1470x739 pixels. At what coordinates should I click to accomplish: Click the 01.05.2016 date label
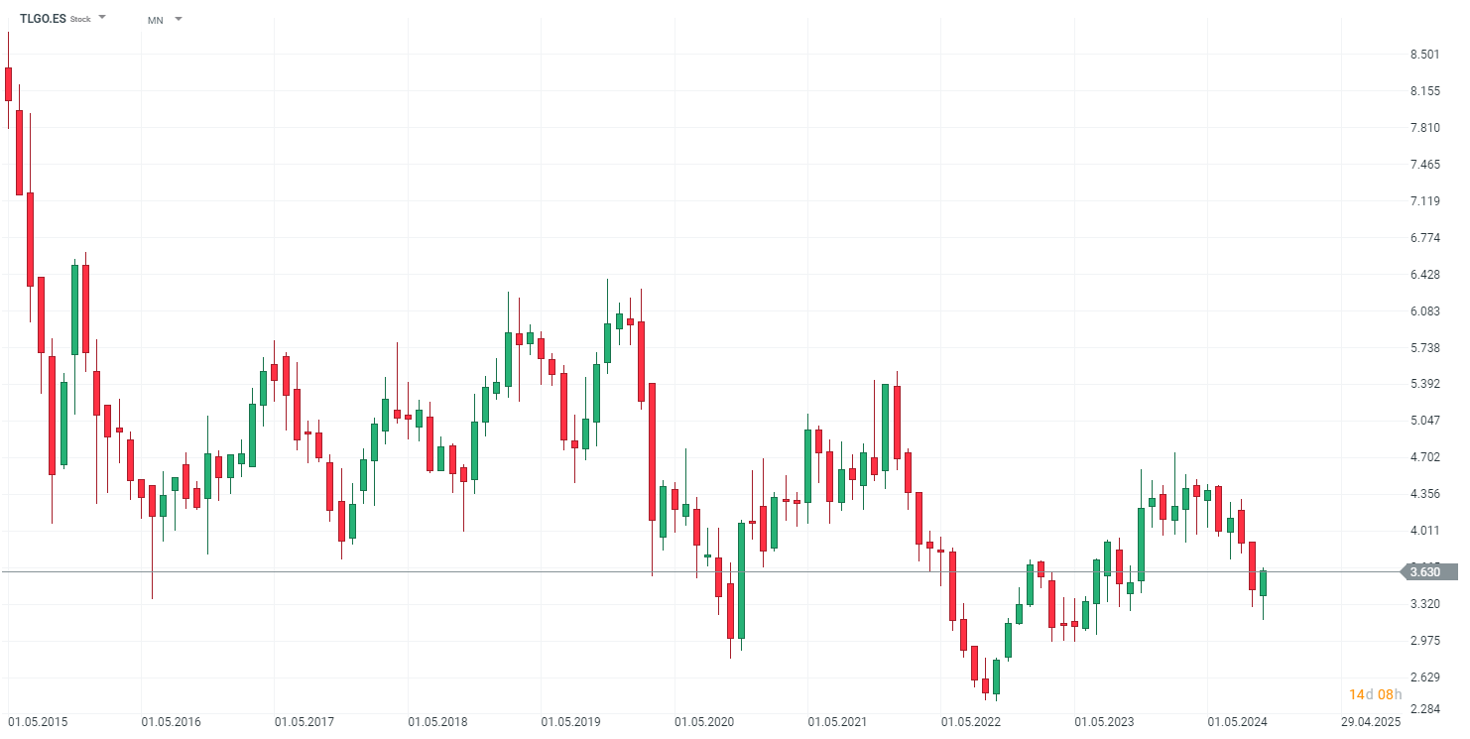(171, 722)
